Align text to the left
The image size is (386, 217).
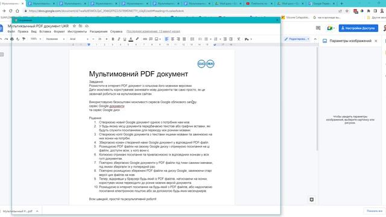click(x=166, y=39)
